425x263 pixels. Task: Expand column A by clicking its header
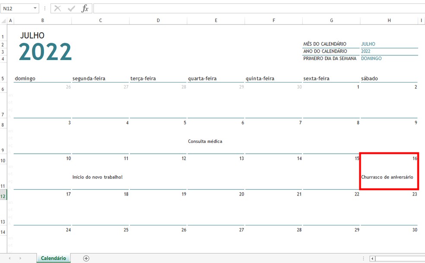tap(10, 20)
